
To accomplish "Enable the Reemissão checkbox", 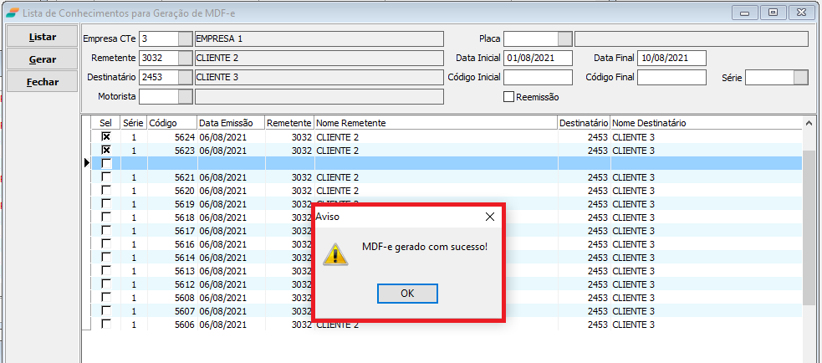I will click(508, 97).
